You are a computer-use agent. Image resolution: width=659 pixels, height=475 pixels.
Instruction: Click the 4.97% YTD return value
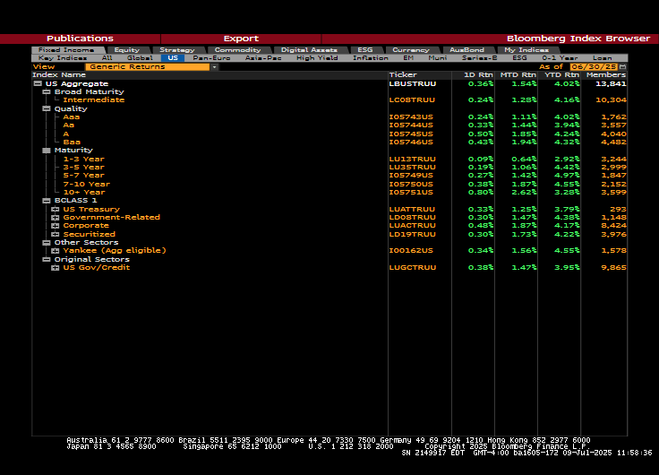coord(567,176)
